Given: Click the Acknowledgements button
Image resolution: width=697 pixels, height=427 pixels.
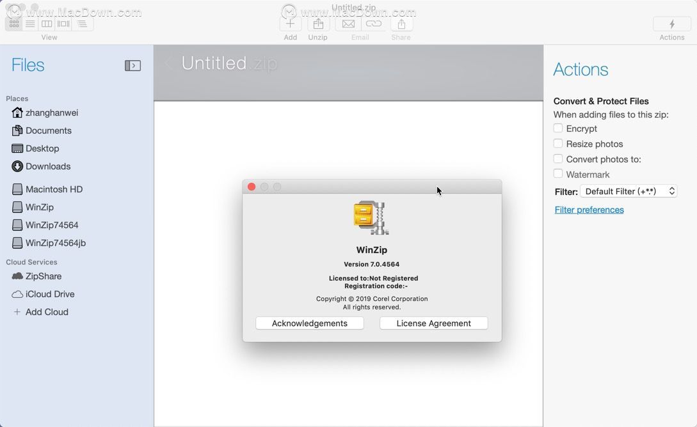Looking at the screenshot, I should [x=310, y=323].
